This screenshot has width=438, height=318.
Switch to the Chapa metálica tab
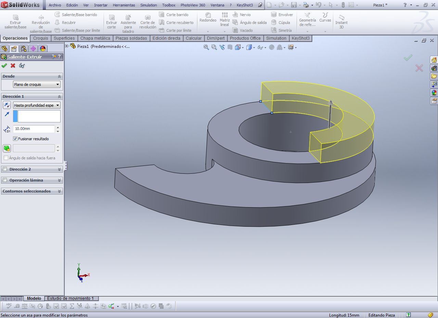pyautogui.click(x=95, y=38)
